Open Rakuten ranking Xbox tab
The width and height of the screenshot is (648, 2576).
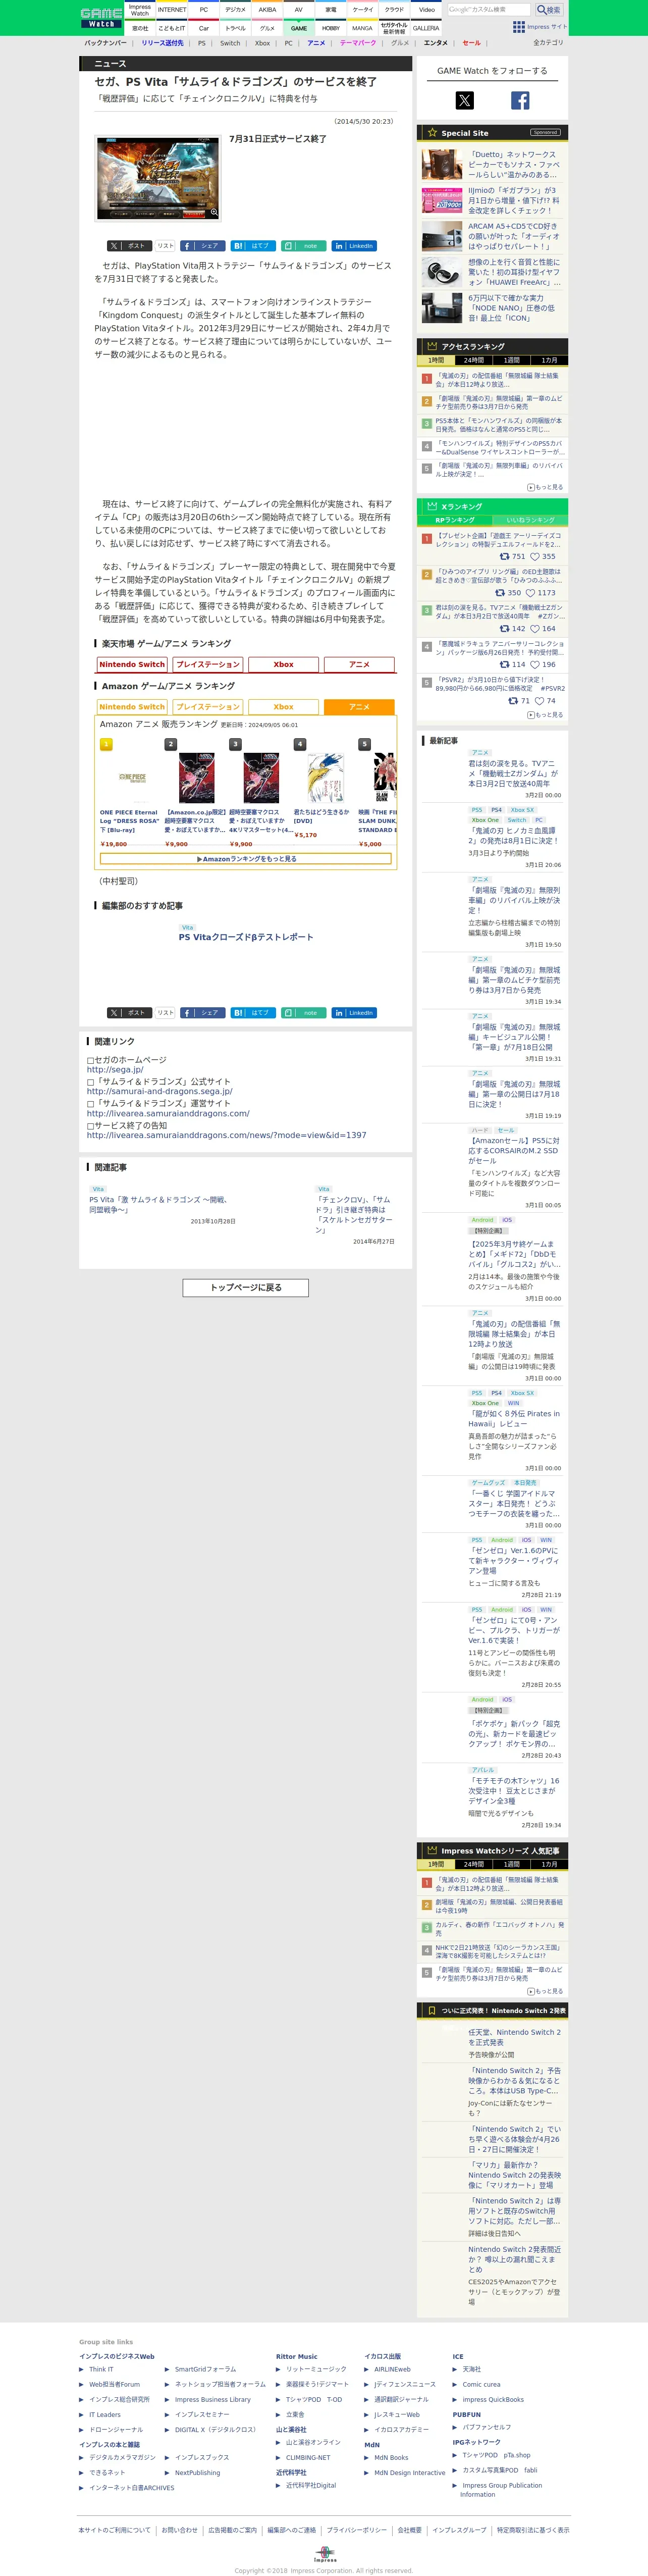tap(284, 665)
